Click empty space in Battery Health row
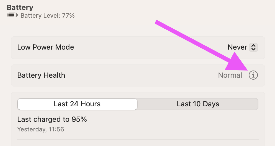Screen dimensions: 275x146 click(138, 75)
